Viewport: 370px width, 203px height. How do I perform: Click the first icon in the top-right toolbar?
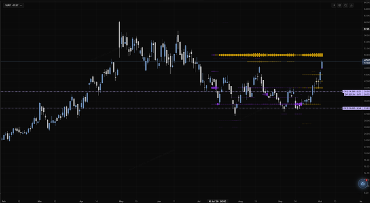tap(334, 5)
